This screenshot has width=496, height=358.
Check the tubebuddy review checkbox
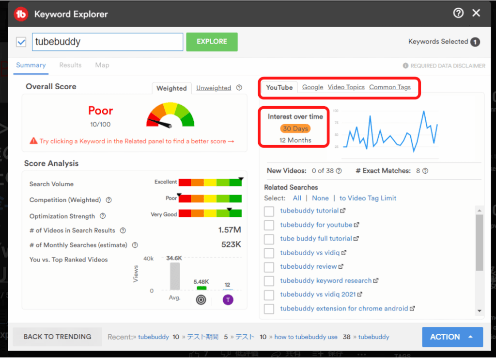coord(269,267)
